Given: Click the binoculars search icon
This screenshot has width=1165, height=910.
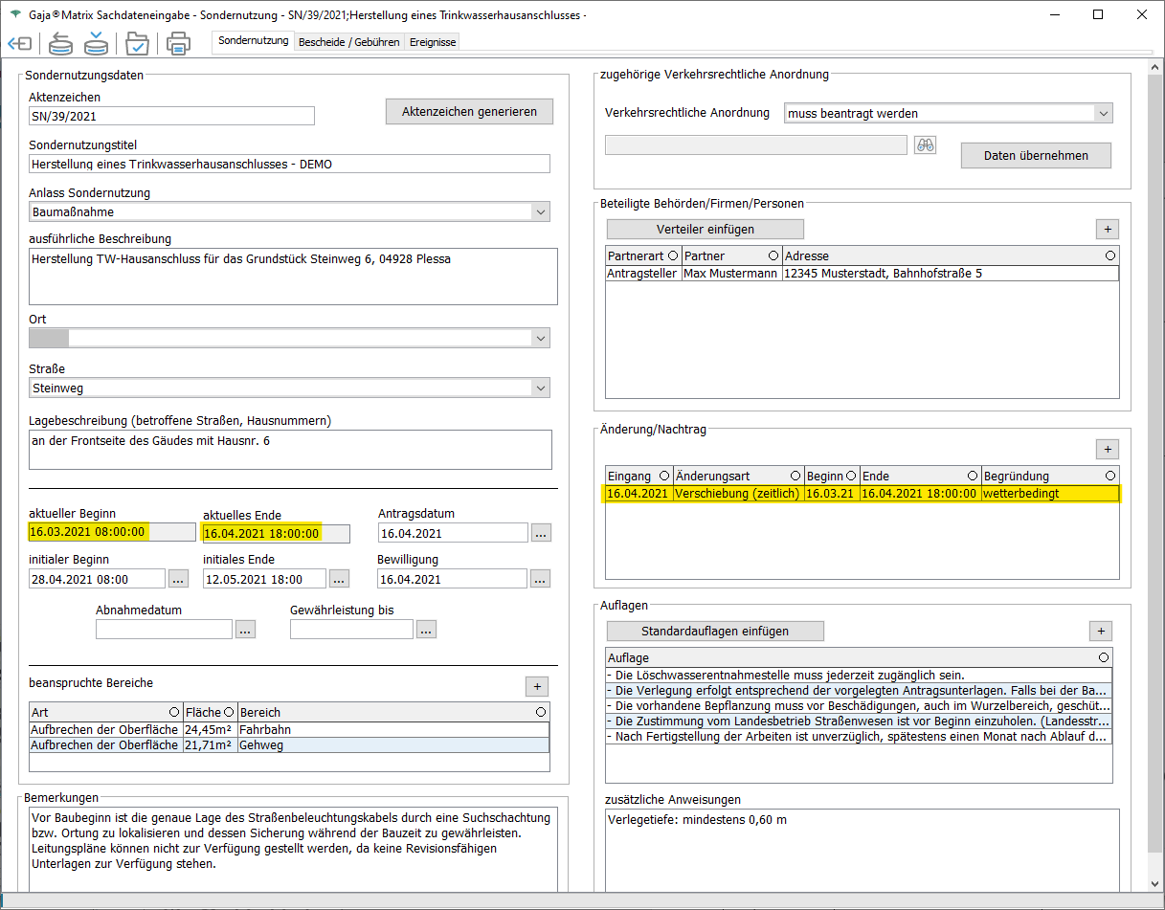Looking at the screenshot, I should click(925, 145).
